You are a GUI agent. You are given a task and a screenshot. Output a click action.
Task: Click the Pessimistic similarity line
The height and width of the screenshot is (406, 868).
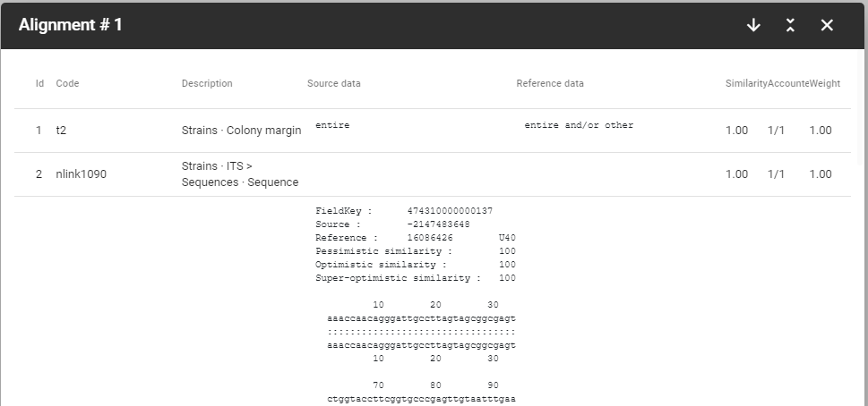pyautogui.click(x=416, y=251)
